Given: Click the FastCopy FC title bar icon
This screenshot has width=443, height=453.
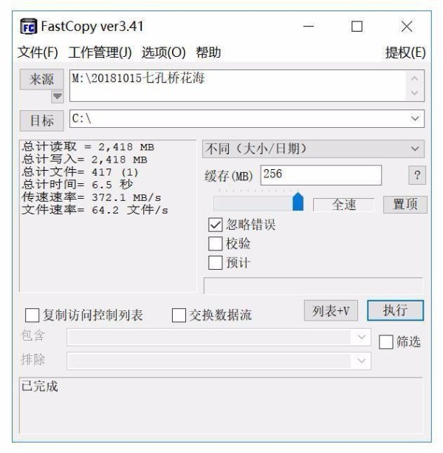Looking at the screenshot, I should pos(29,27).
